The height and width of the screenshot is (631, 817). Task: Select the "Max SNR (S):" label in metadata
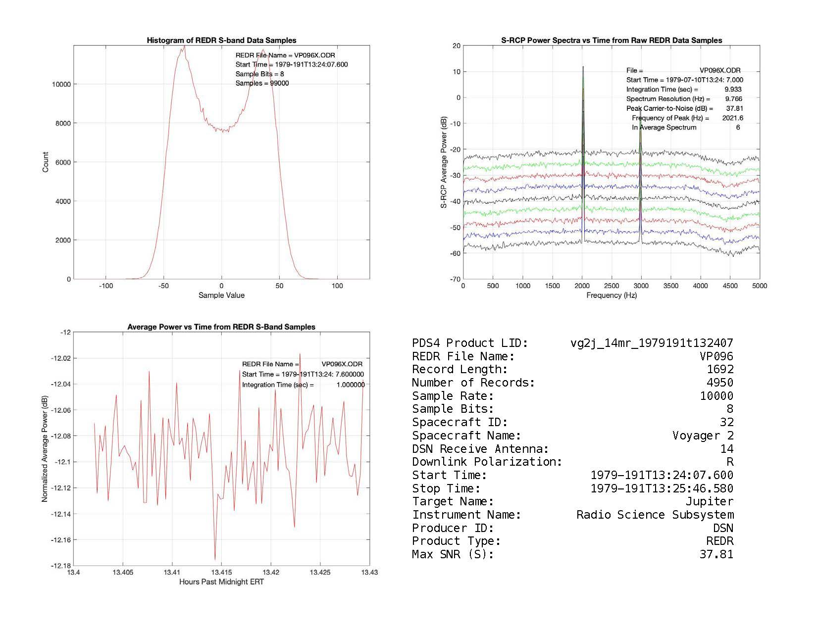[453, 554]
